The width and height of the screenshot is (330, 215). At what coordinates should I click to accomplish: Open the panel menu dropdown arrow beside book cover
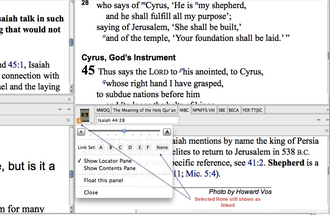point(92,123)
